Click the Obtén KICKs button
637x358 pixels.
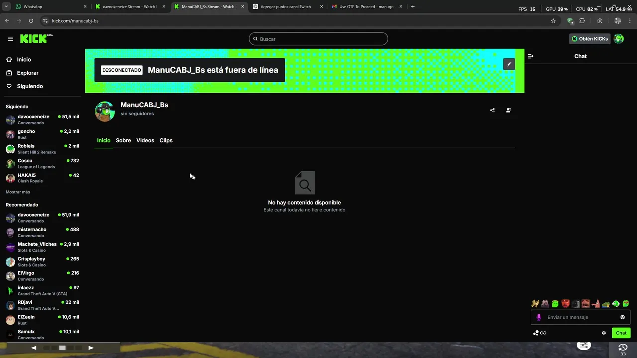click(590, 39)
